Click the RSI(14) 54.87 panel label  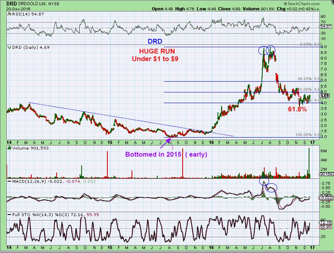coord(28,14)
